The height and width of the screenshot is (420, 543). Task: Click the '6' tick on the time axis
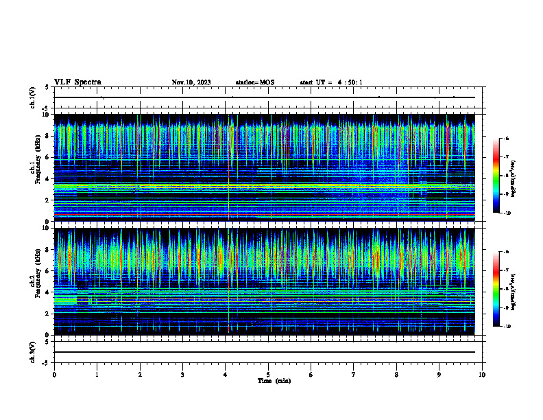tap(311, 375)
